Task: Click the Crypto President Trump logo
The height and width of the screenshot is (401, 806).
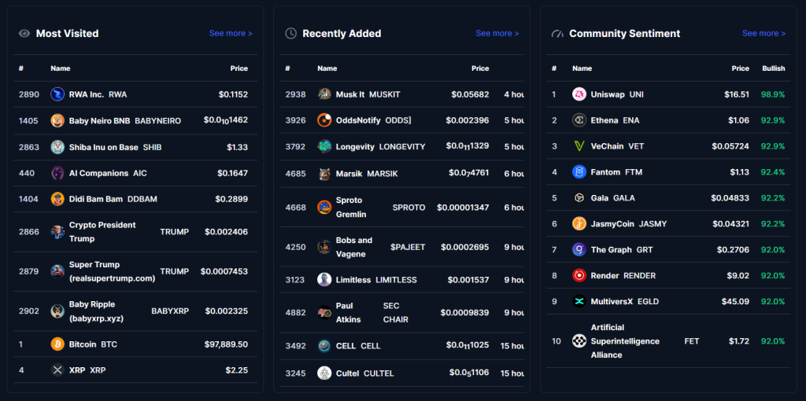Action: [57, 232]
